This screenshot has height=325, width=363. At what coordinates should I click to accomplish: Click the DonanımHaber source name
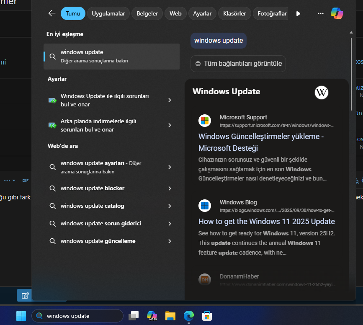(239, 276)
